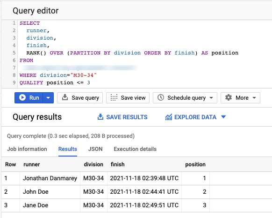Click finish time 02:49:51 UTC cell

pyautogui.click(x=144, y=205)
